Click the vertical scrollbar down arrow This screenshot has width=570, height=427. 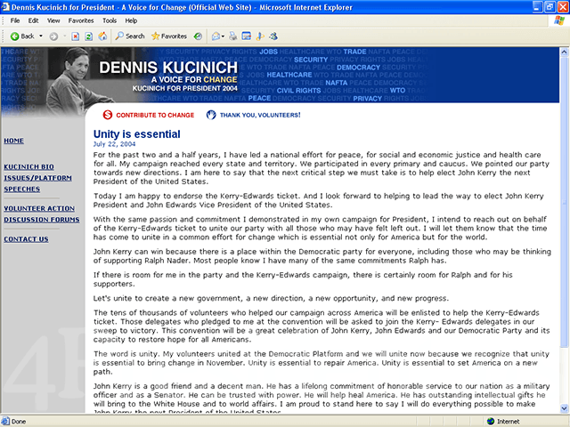click(564, 408)
